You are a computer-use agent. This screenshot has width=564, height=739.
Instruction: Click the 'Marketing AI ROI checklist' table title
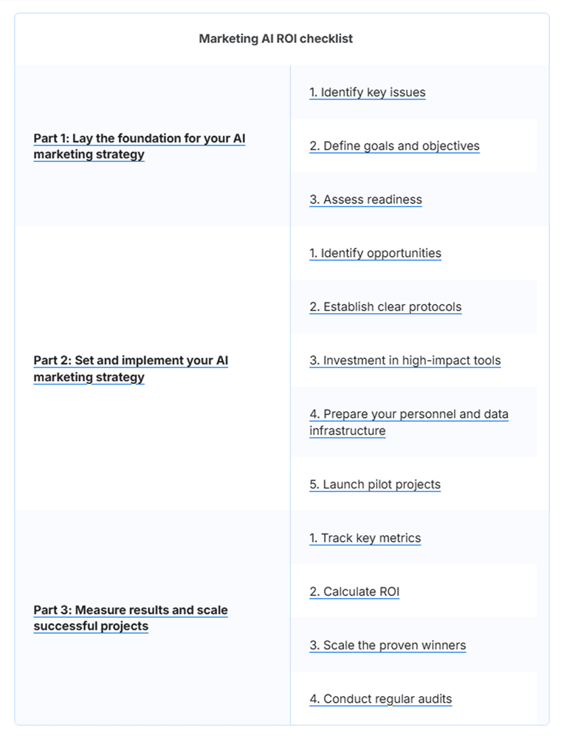(276, 39)
